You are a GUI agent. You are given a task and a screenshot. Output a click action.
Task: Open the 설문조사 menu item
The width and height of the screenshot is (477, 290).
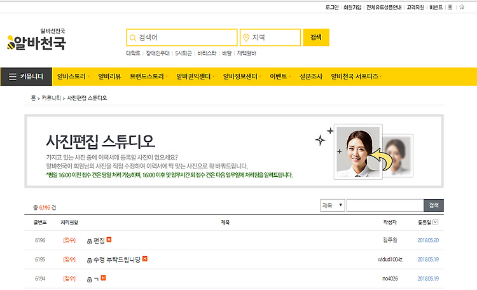pyautogui.click(x=311, y=77)
